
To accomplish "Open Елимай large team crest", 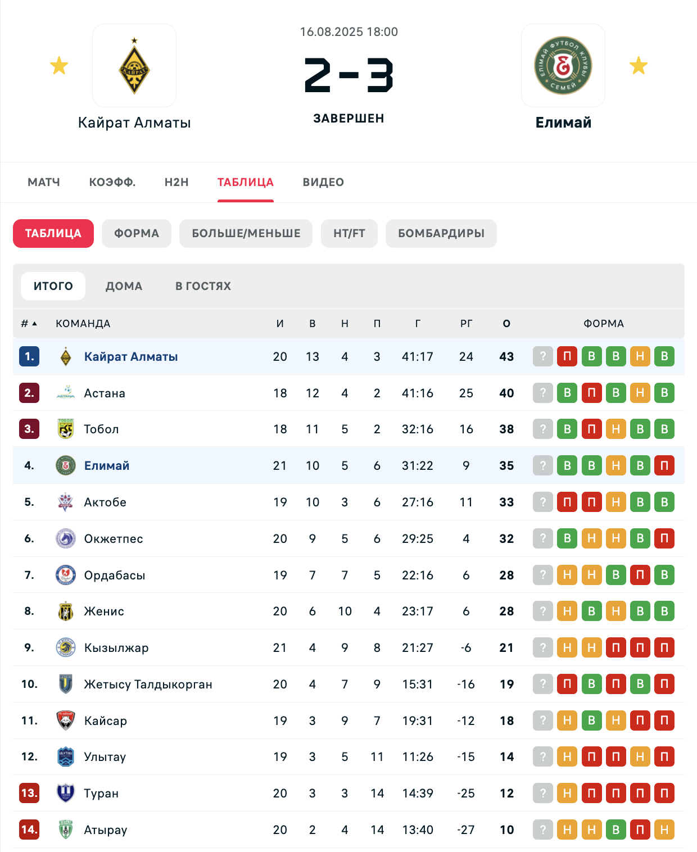I will point(563,66).
